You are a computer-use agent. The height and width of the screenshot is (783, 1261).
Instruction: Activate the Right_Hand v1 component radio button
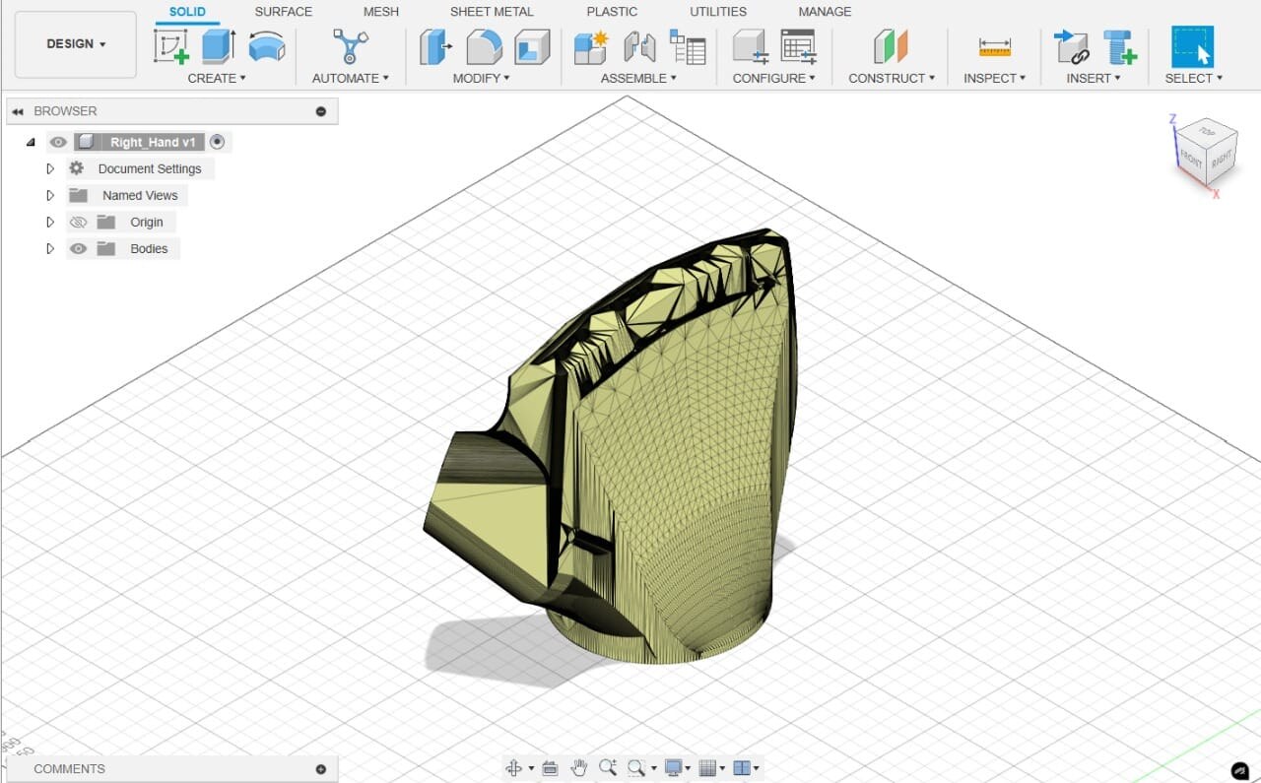pyautogui.click(x=218, y=142)
